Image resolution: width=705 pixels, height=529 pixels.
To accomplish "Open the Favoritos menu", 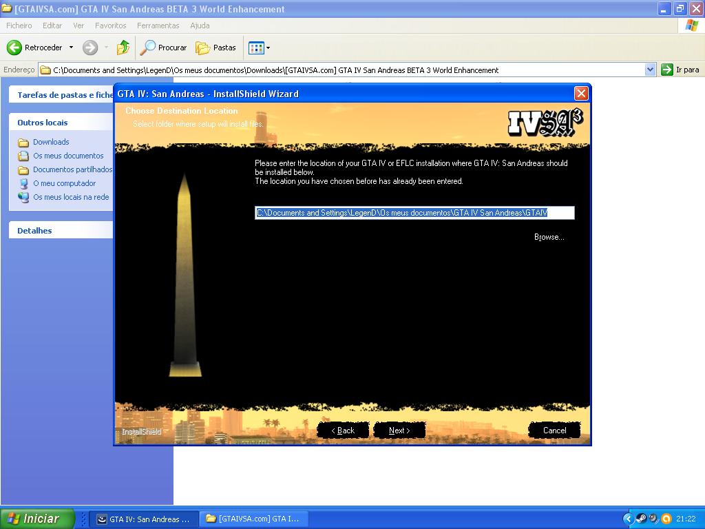I will (111, 25).
